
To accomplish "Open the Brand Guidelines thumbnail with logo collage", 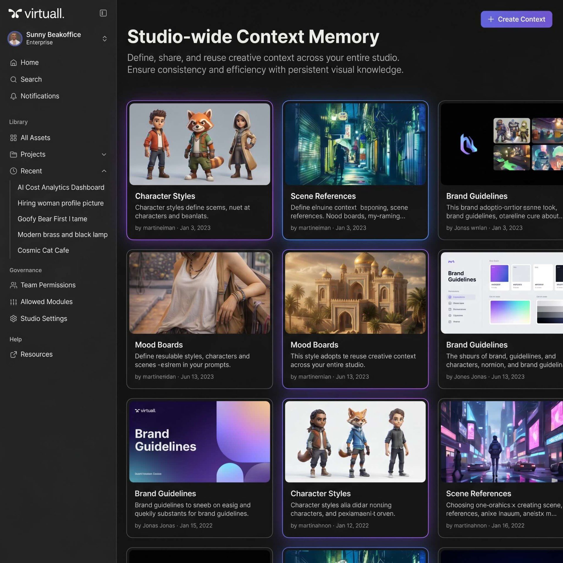I will point(502,144).
